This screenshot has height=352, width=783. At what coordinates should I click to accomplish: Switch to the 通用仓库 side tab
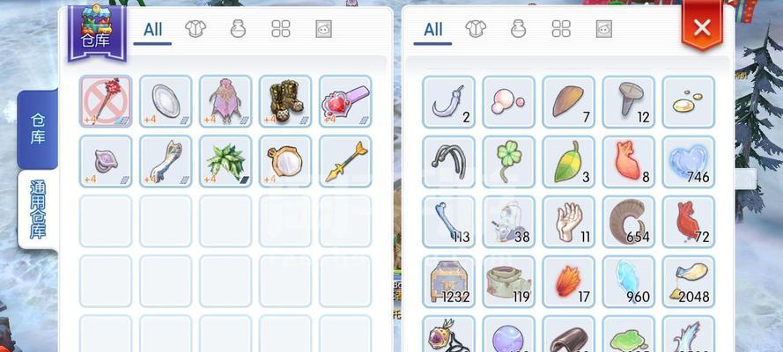pos(38,209)
